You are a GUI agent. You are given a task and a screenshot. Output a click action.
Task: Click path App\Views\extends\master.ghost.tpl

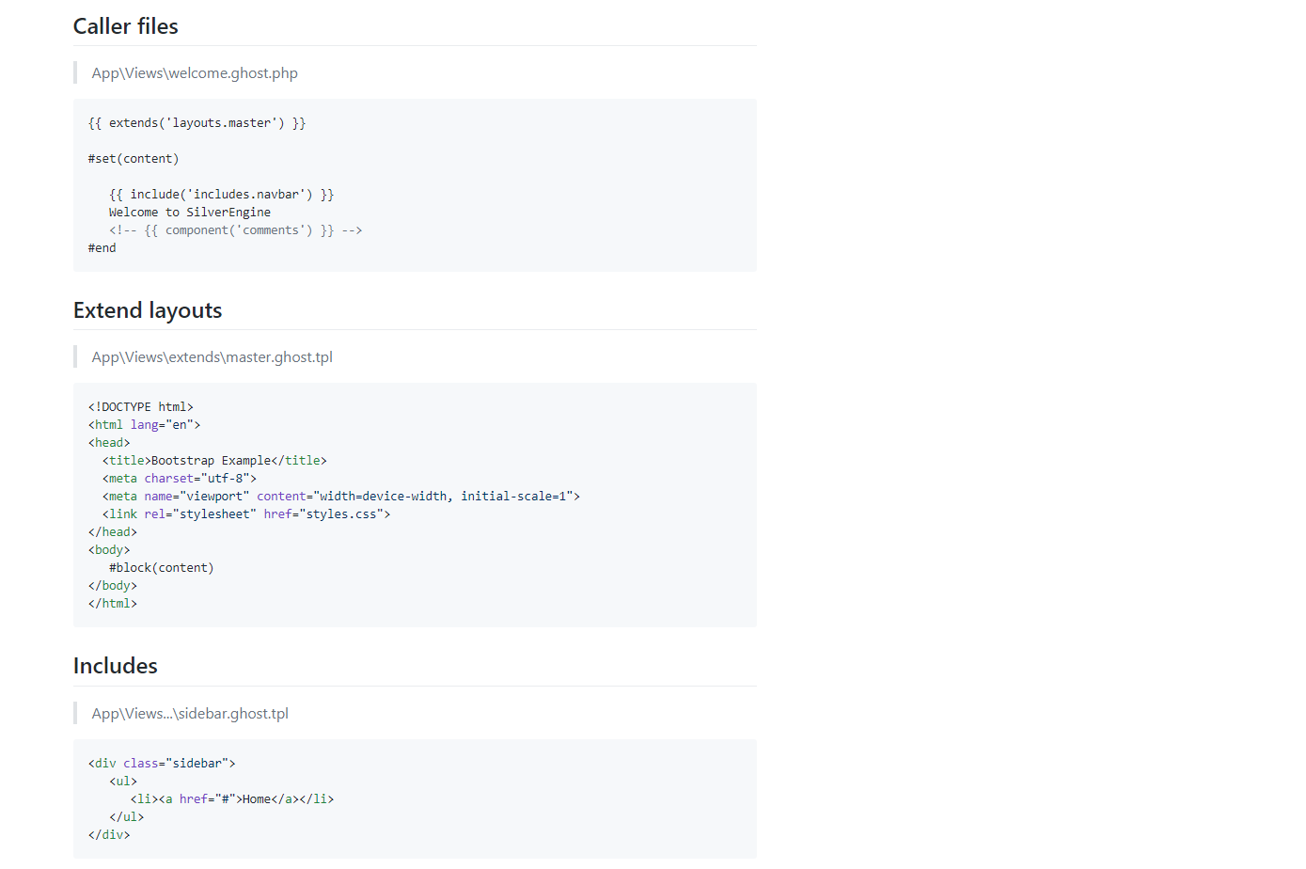coord(212,357)
